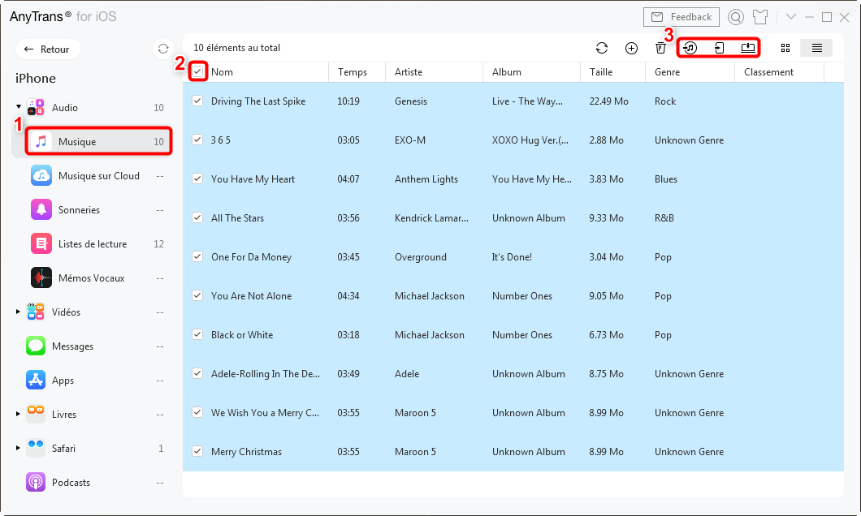Switch to grid thumbnail view

pyautogui.click(x=785, y=48)
